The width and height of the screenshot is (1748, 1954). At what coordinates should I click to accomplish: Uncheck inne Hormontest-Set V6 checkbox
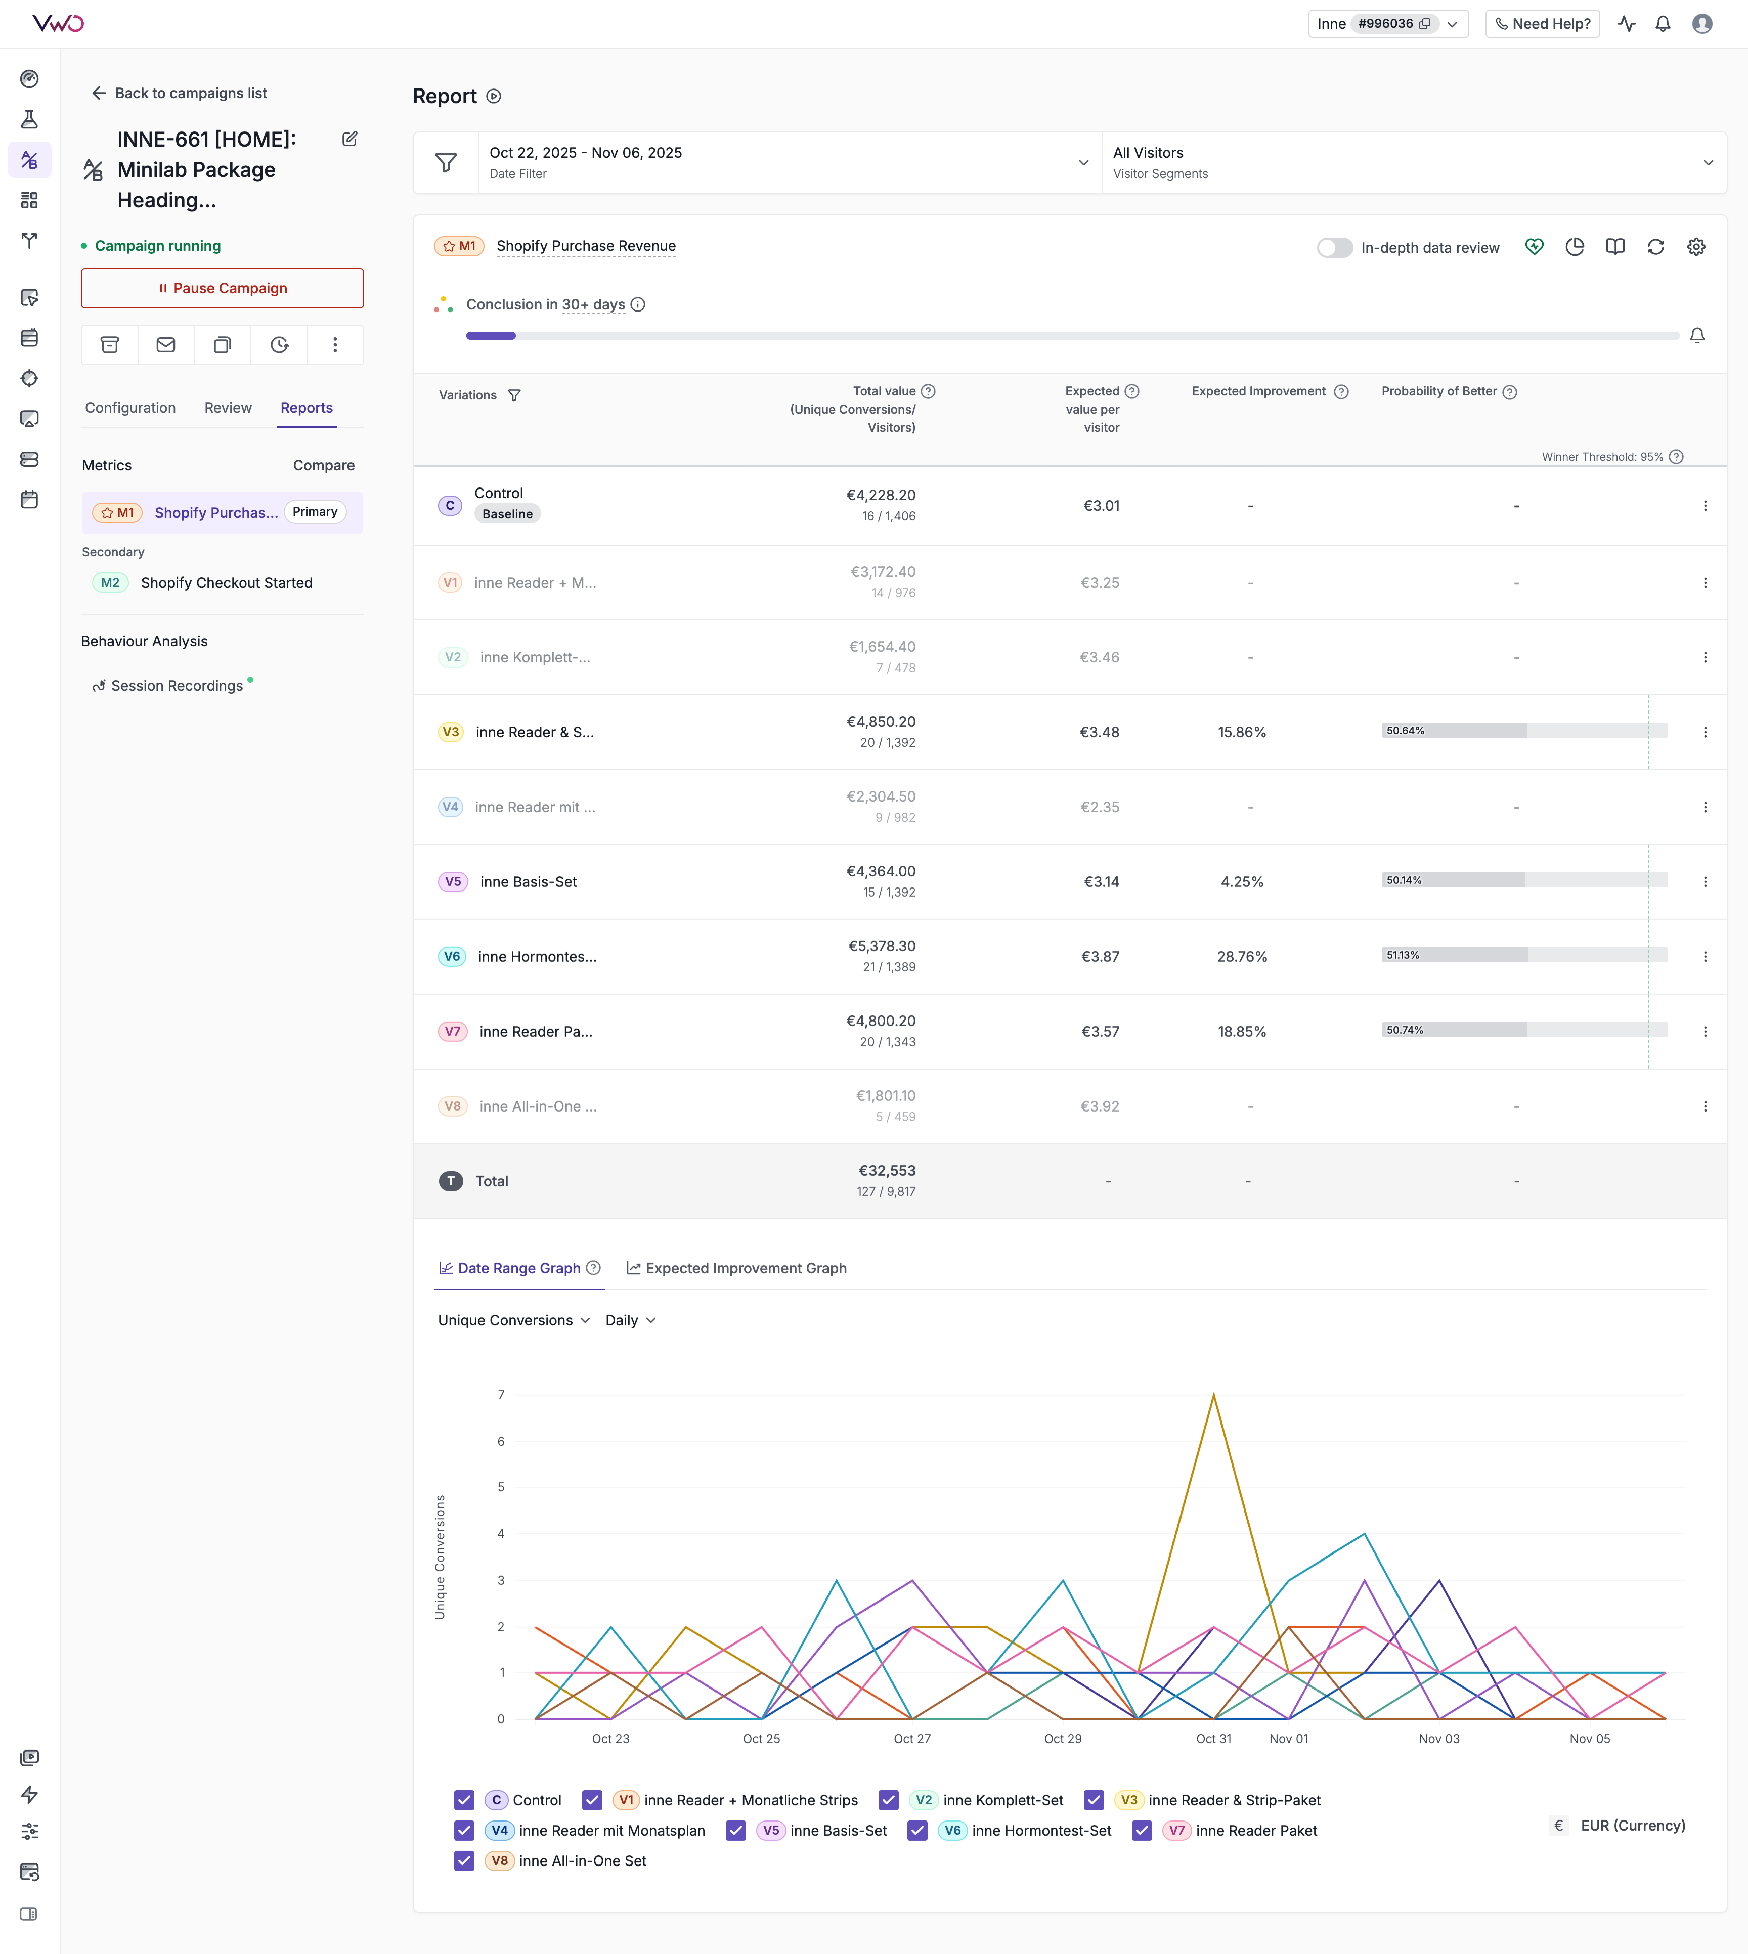point(917,1831)
